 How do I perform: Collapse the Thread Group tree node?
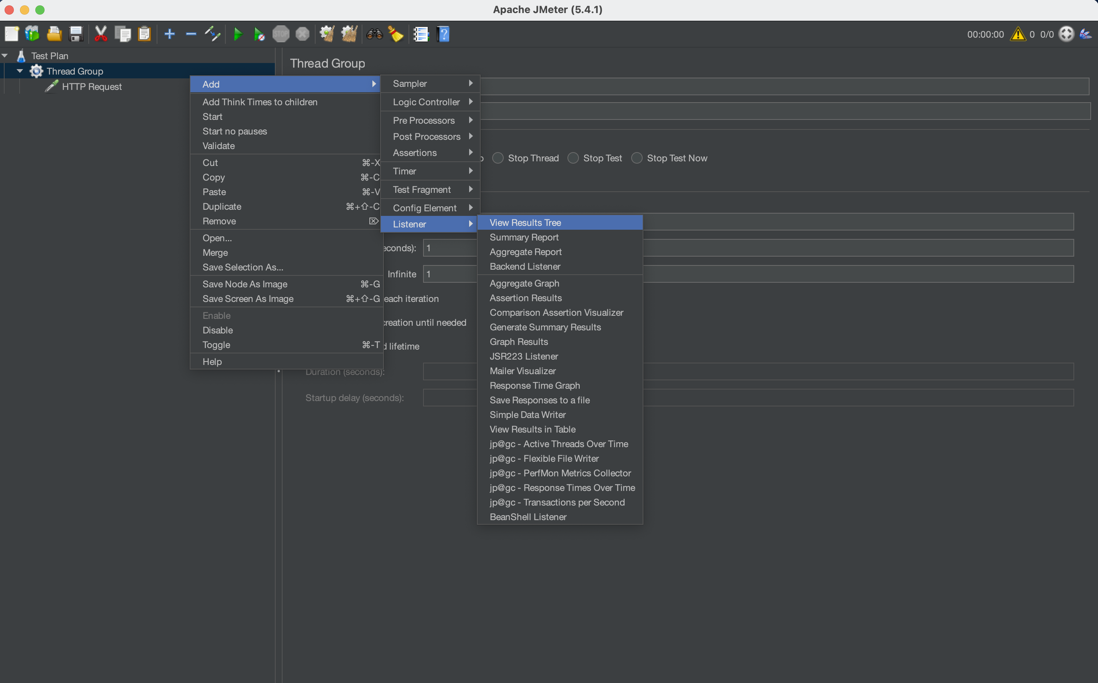20,71
